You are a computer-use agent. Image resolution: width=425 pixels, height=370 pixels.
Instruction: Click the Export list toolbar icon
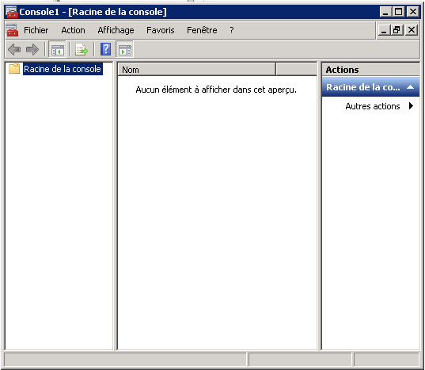[82, 49]
